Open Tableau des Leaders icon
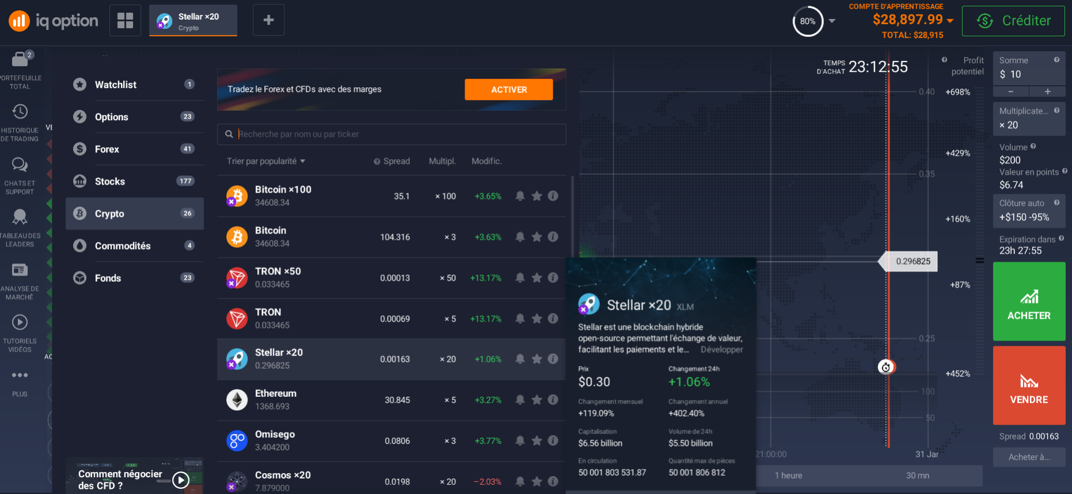This screenshot has height=494, width=1072. click(x=20, y=217)
